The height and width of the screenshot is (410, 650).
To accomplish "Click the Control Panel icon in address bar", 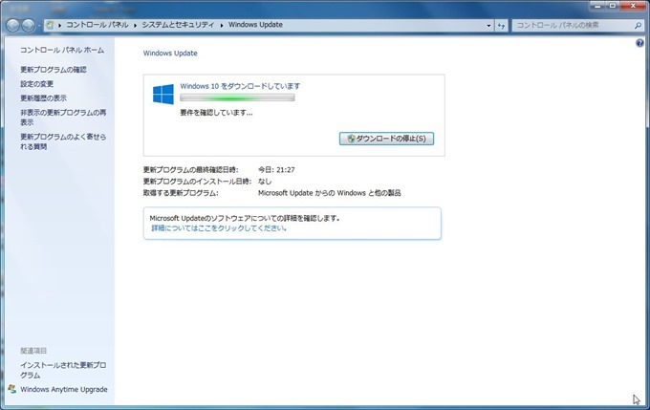I will 50,25.
